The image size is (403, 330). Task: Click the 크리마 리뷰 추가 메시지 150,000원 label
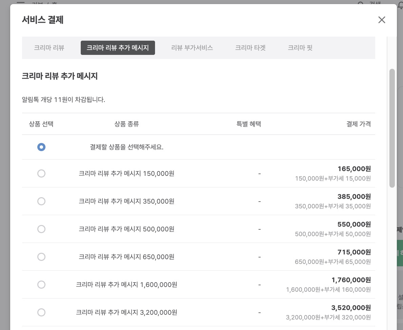[x=127, y=173]
